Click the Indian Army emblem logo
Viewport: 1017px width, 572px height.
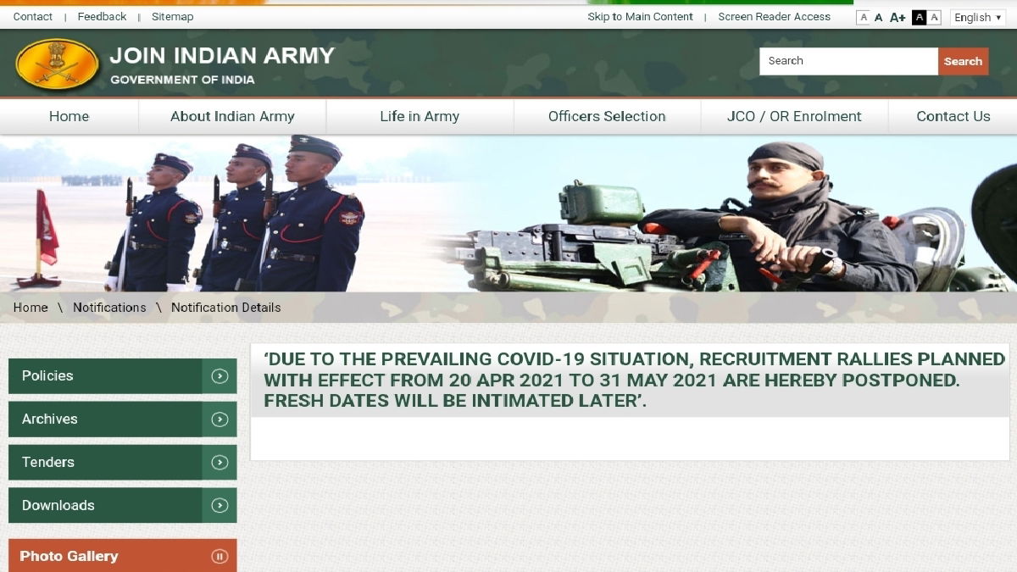[x=57, y=64]
